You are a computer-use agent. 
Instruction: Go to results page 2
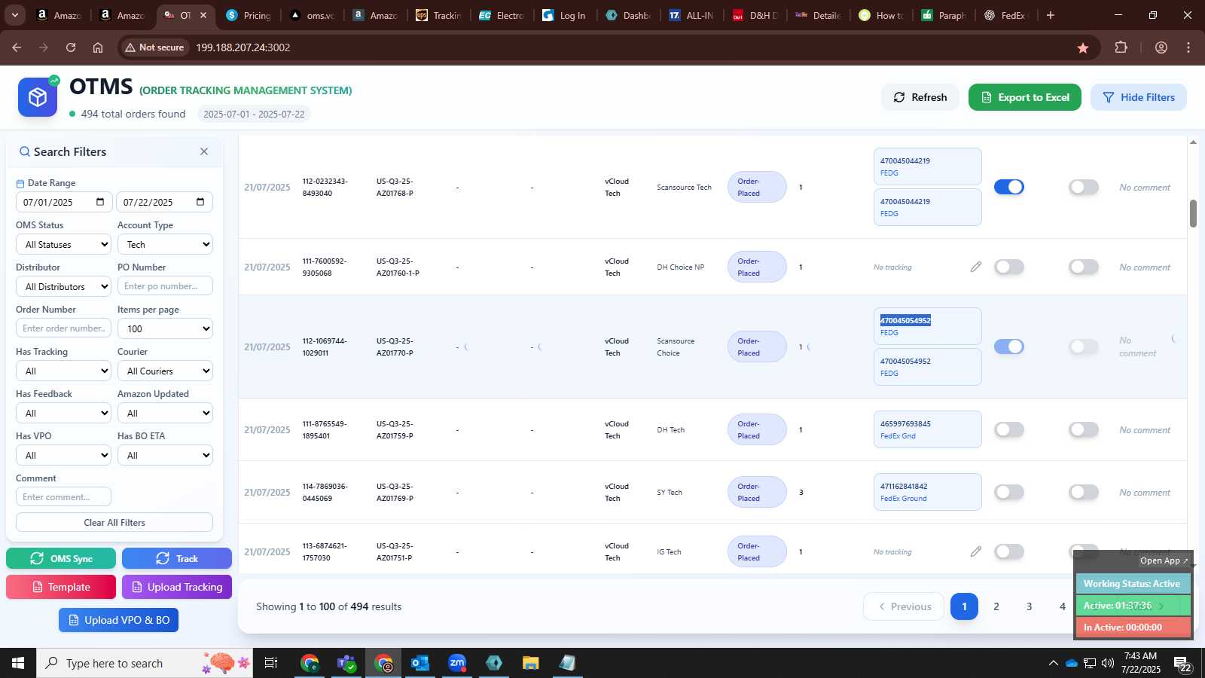pyautogui.click(x=996, y=606)
